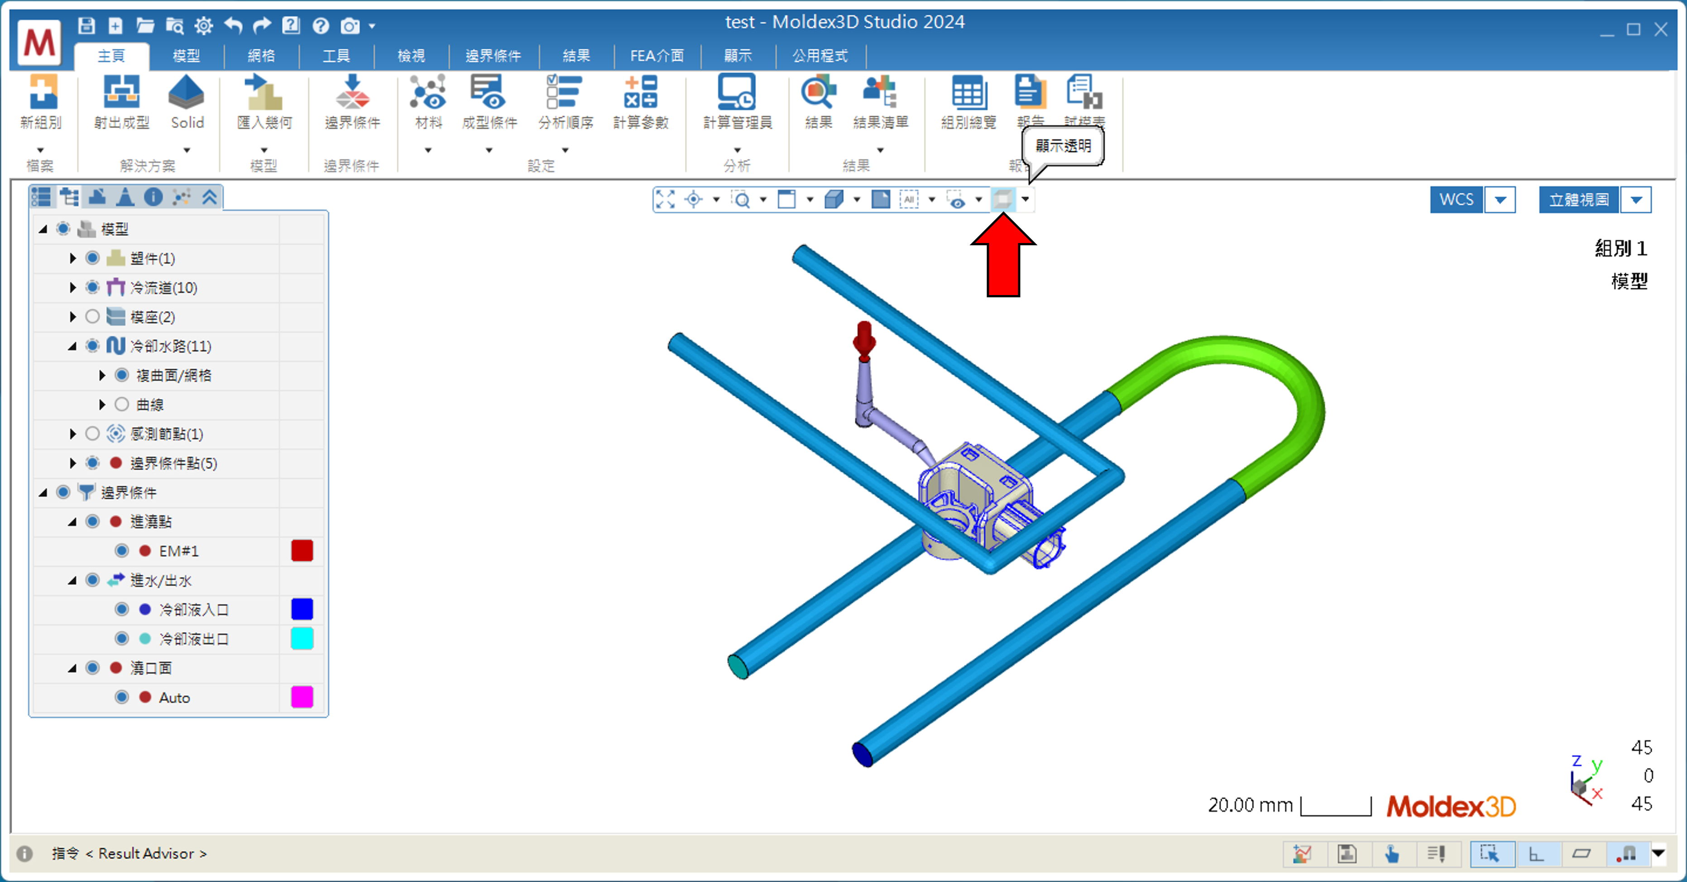This screenshot has height=882, width=1687.
Task: Click the Redo arrow icon
Action: [x=262, y=25]
